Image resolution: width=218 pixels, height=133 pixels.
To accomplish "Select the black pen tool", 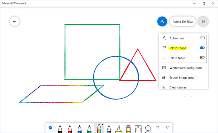I will (60, 129).
